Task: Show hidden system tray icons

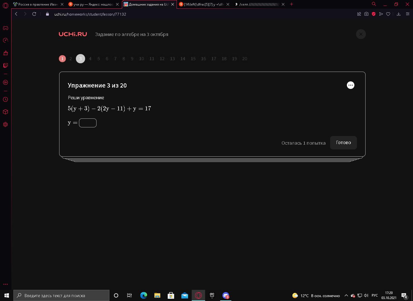Action: click(346, 295)
